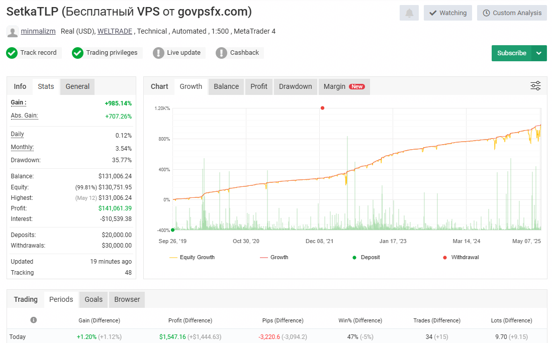Switch to the Periods tab
This screenshot has height=343, width=552.
(61, 299)
